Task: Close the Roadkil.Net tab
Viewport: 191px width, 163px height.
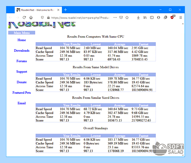Action: tap(58, 10)
